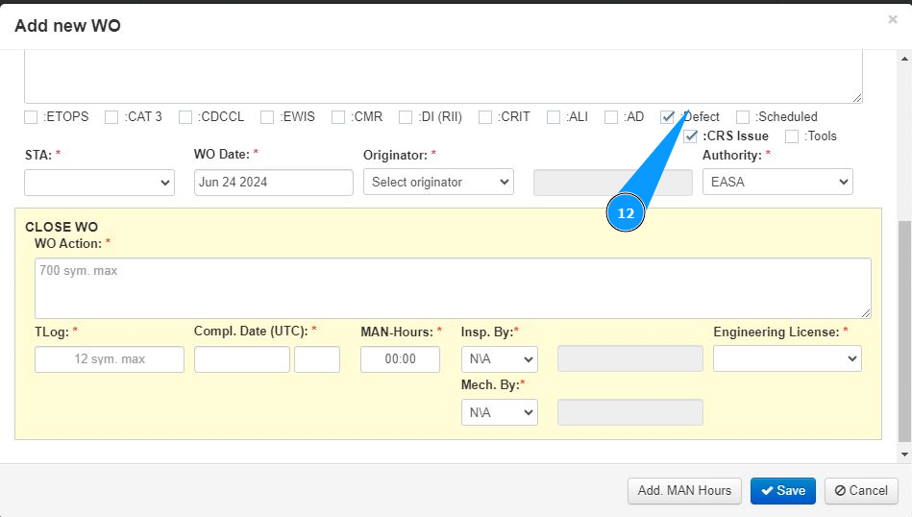Viewport: 912px width, 517px height.
Task: Open the STA dropdown
Action: click(99, 183)
